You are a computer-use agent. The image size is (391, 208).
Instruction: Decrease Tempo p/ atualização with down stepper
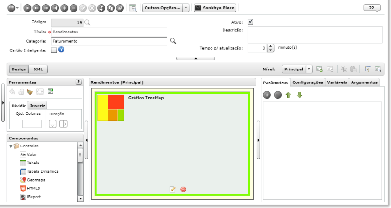[270, 50]
